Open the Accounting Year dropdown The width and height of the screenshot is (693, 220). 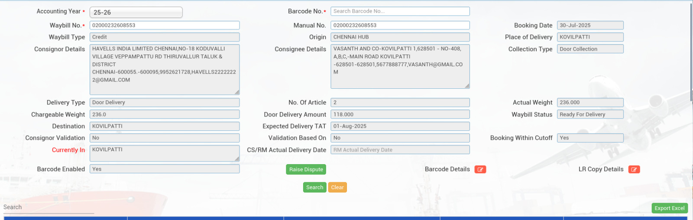coord(136,13)
